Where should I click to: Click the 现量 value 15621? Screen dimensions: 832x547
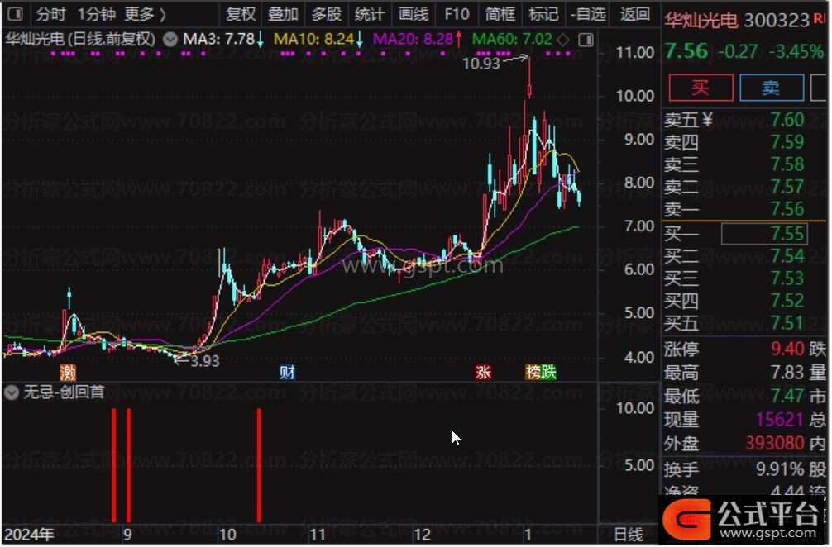tap(779, 420)
